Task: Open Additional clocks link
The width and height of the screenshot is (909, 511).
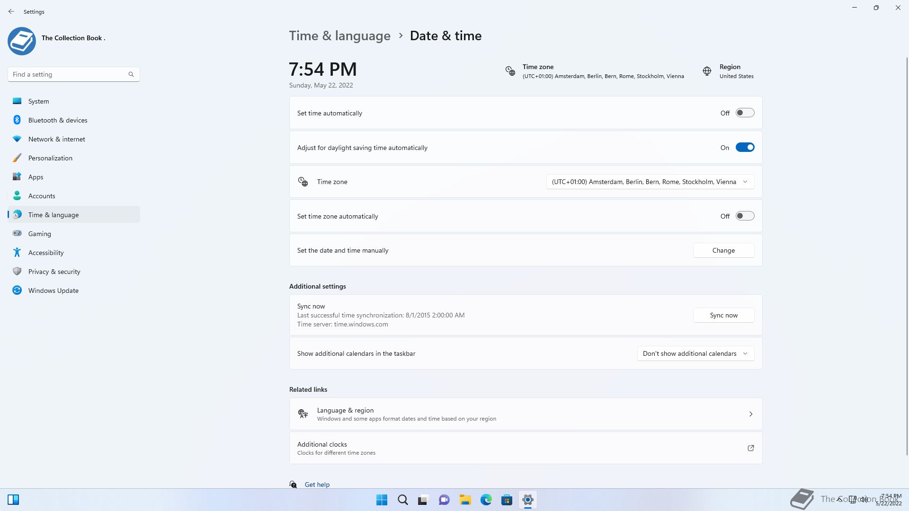Action: (x=526, y=448)
